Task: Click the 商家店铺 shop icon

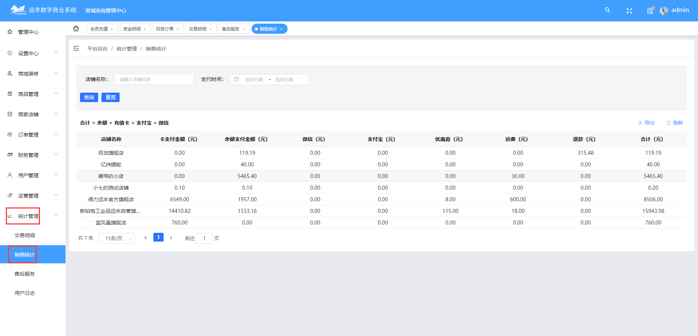Action: click(x=10, y=114)
